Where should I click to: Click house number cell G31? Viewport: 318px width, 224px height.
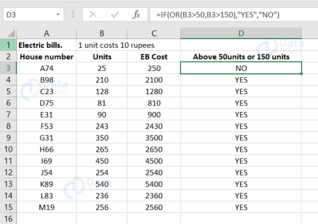pyautogui.click(x=46, y=138)
